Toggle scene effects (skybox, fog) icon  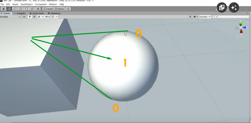tap(39, 17)
